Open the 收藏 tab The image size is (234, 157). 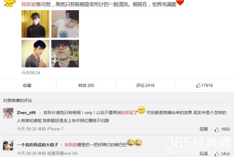[27, 86]
